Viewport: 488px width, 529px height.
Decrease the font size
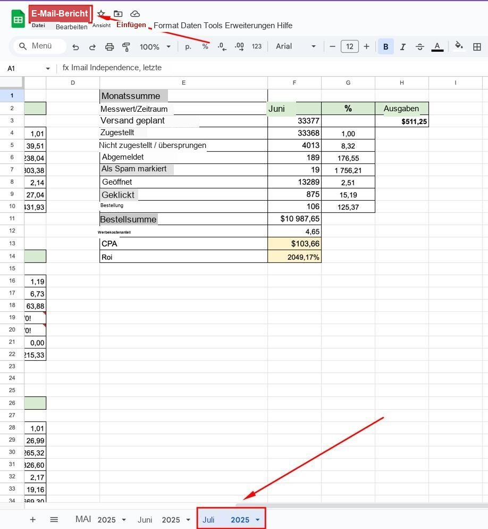(x=332, y=46)
